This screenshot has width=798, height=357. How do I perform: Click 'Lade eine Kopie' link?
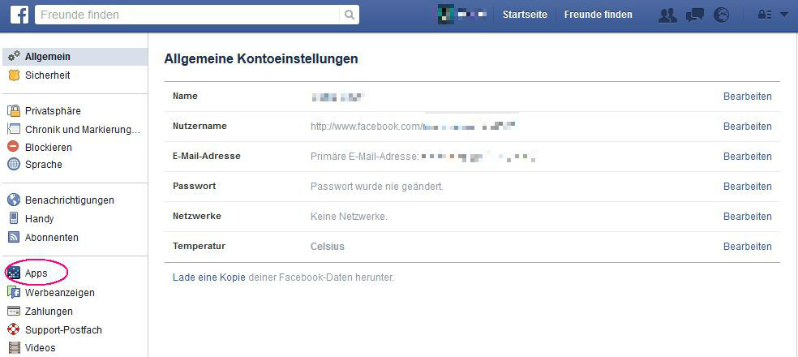click(208, 277)
